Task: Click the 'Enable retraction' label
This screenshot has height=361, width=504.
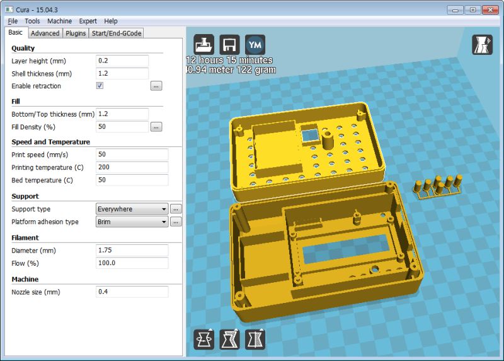Action: pyautogui.click(x=36, y=86)
